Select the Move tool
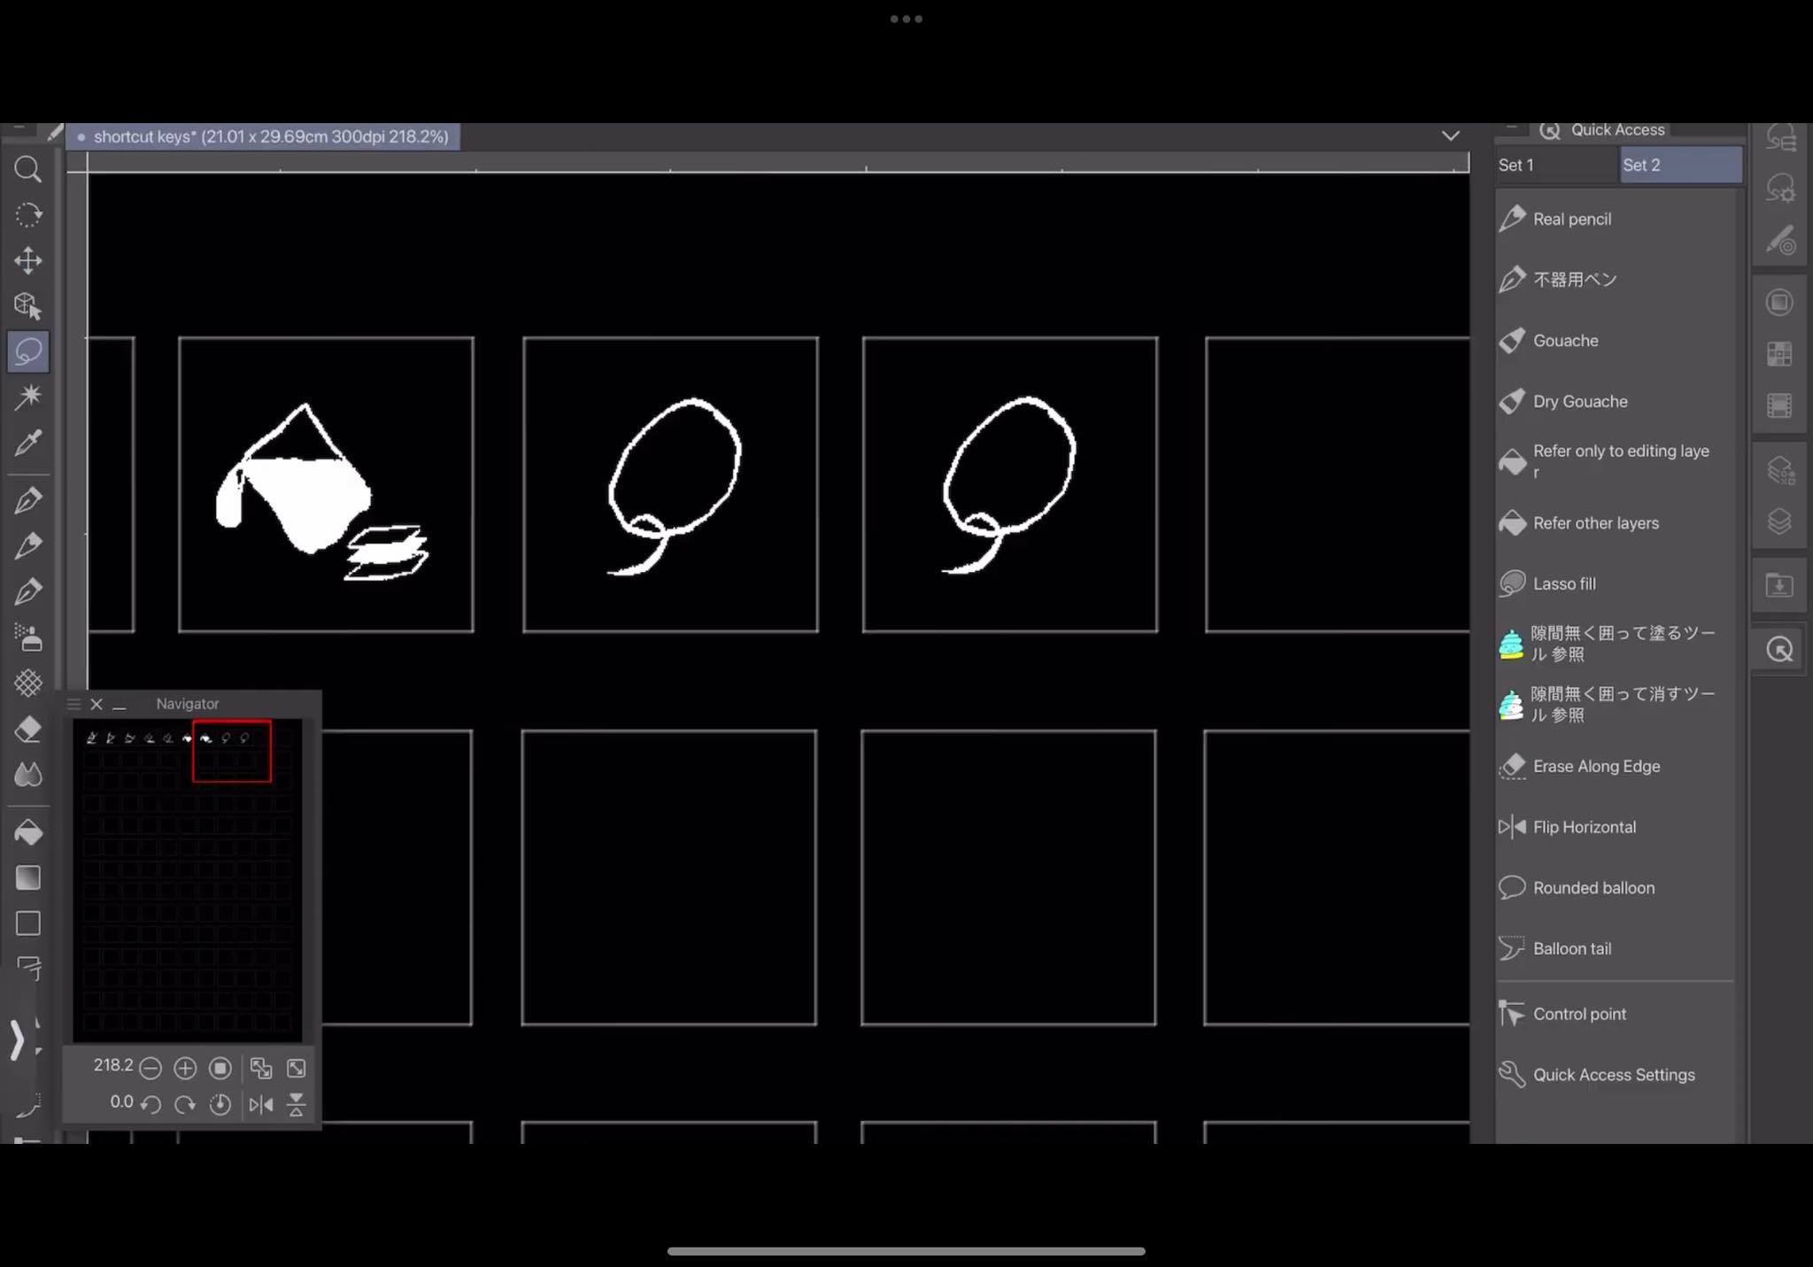This screenshot has height=1267, width=1813. pyautogui.click(x=27, y=261)
